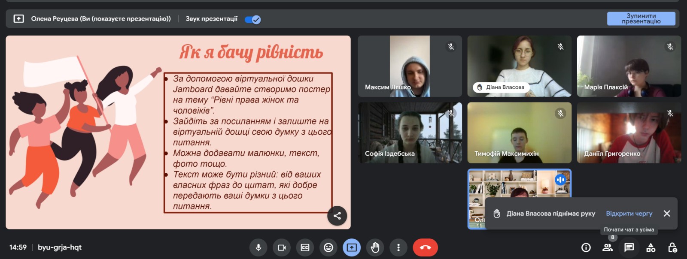Open the emoji reactions picker
This screenshot has height=259, width=687.
[x=328, y=247]
